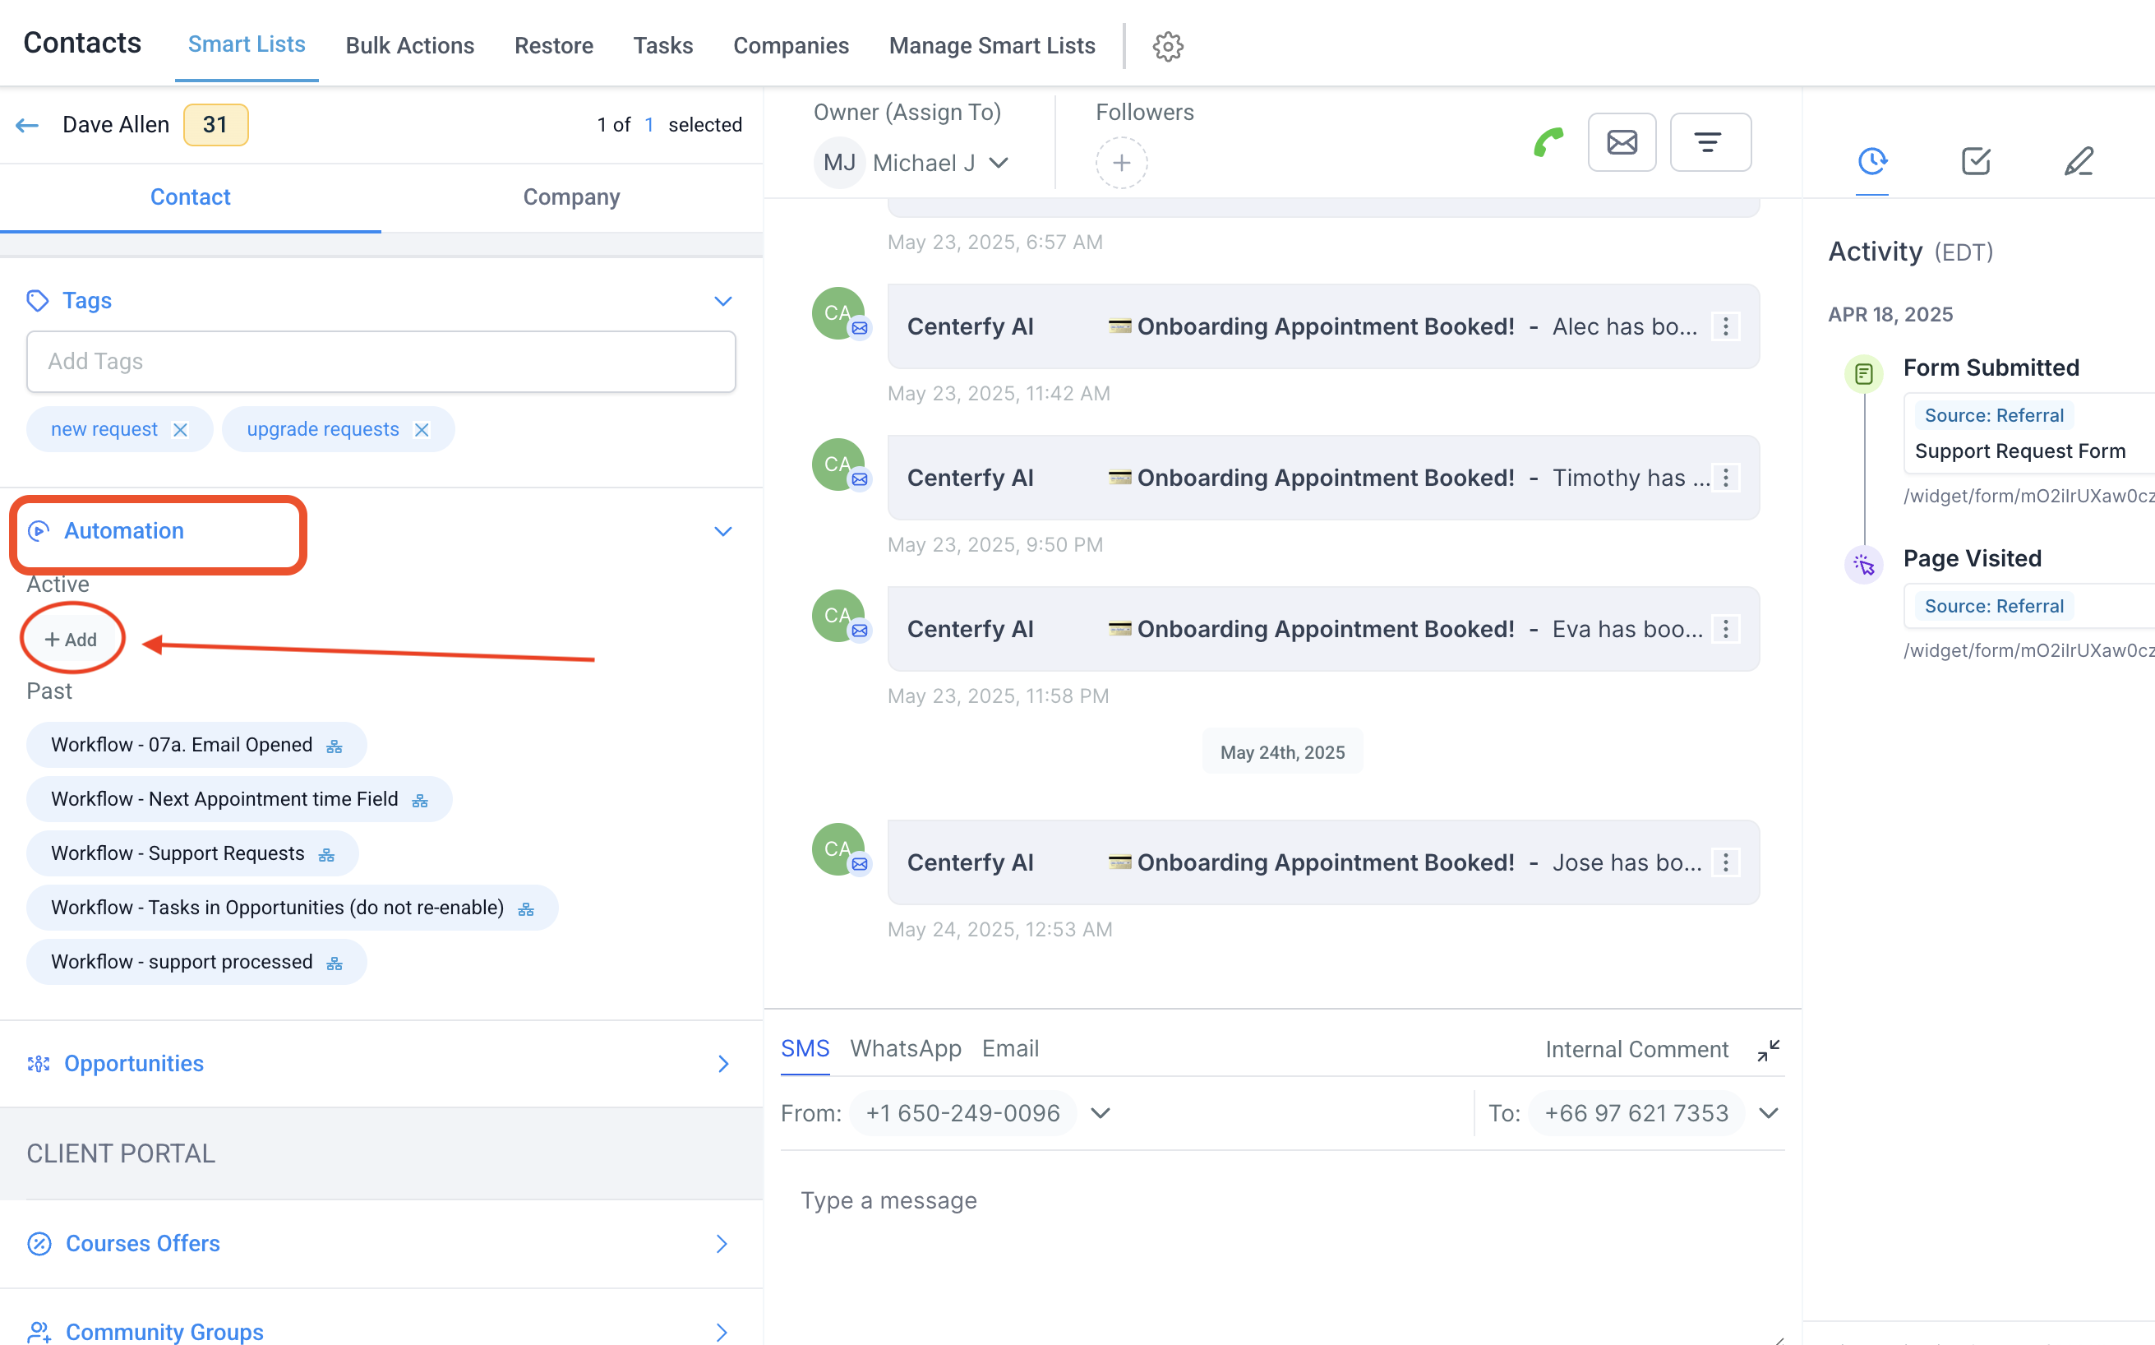This screenshot has width=2155, height=1345.
Task: Open the email envelope icon button
Action: coord(1622,142)
